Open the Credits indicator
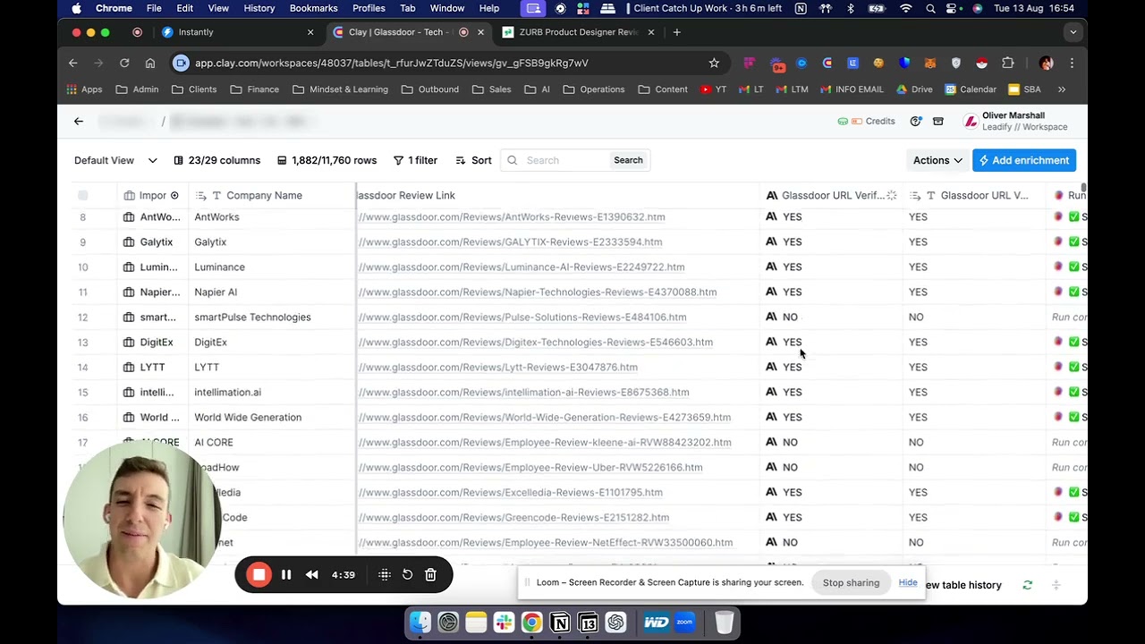Image resolution: width=1145 pixels, height=644 pixels. 866,122
